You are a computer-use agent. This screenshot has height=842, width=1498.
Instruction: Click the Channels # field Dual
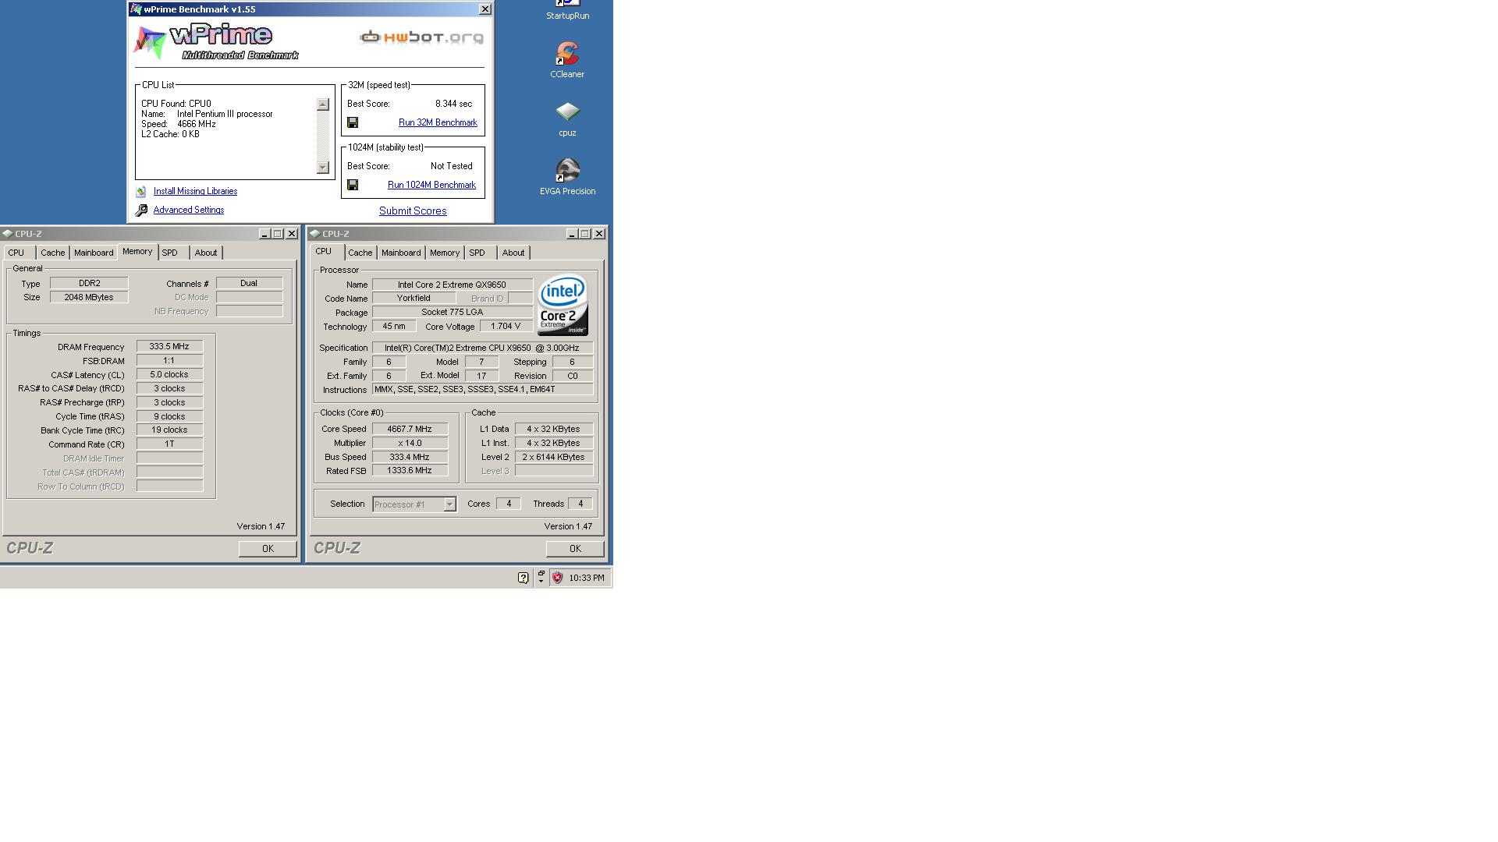pos(249,283)
